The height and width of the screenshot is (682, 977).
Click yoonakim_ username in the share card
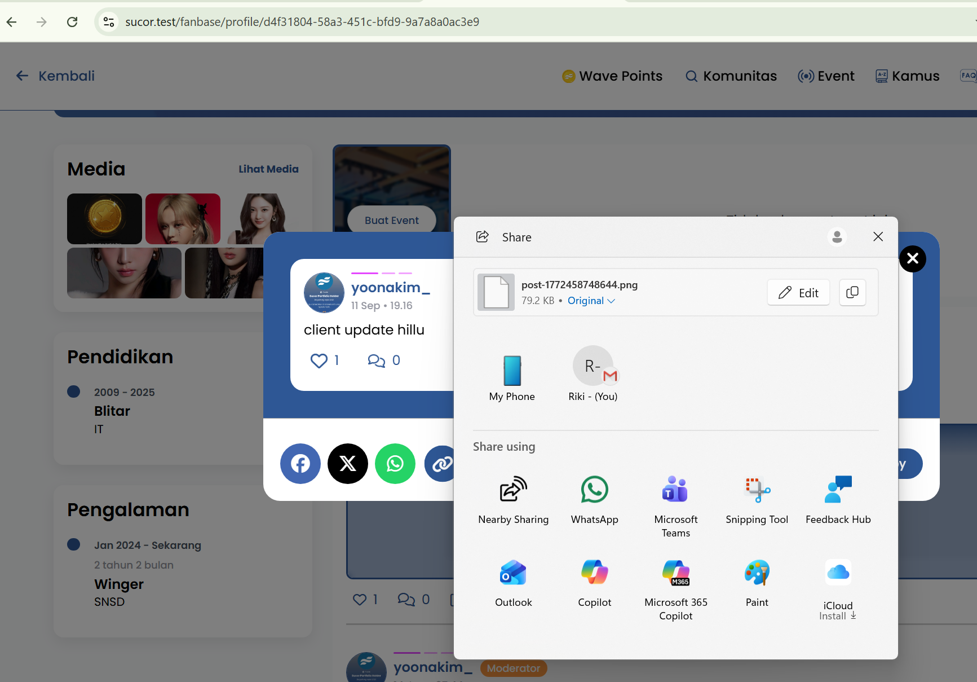390,287
